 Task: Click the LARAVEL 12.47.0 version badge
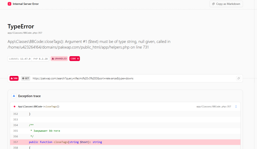pos(20,59)
